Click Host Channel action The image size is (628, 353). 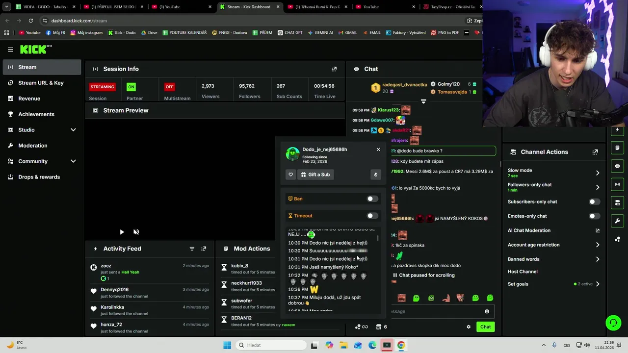pyautogui.click(x=523, y=272)
